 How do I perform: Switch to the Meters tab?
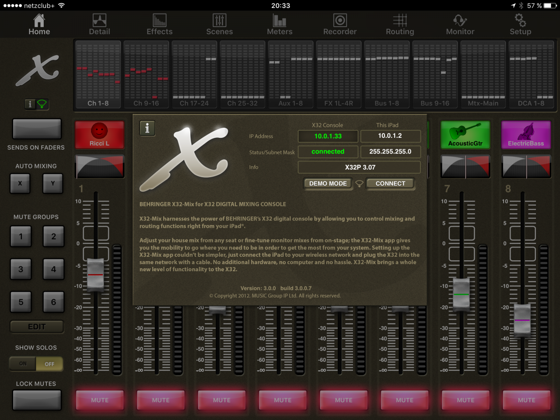pyautogui.click(x=280, y=24)
